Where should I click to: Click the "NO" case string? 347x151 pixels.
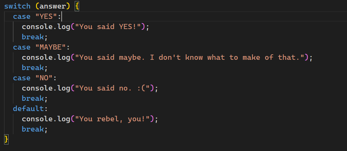(x=44, y=78)
